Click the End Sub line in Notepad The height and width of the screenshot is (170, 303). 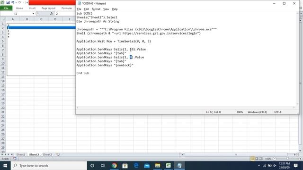(83, 73)
